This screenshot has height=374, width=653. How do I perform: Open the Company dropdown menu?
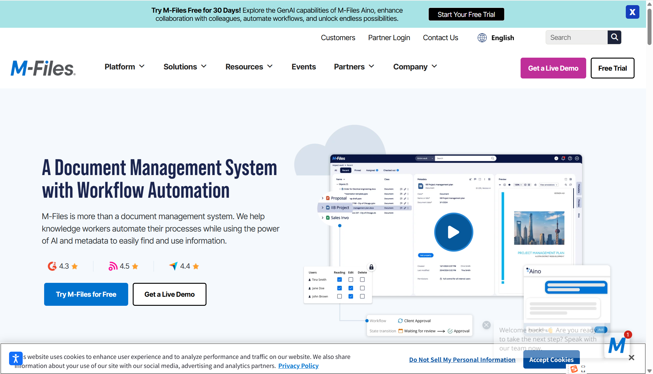point(415,67)
